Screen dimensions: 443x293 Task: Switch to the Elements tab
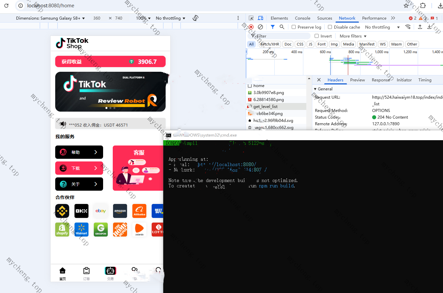point(279,18)
